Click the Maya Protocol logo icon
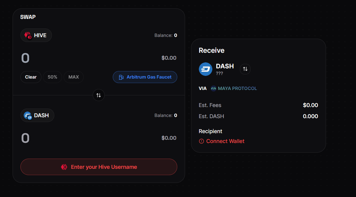The image size is (356, 197). click(x=214, y=88)
